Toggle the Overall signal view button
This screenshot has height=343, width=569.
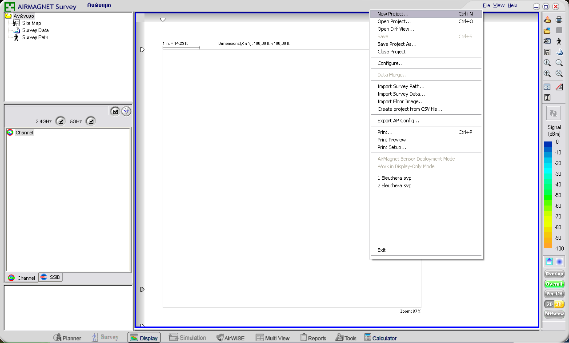554,284
